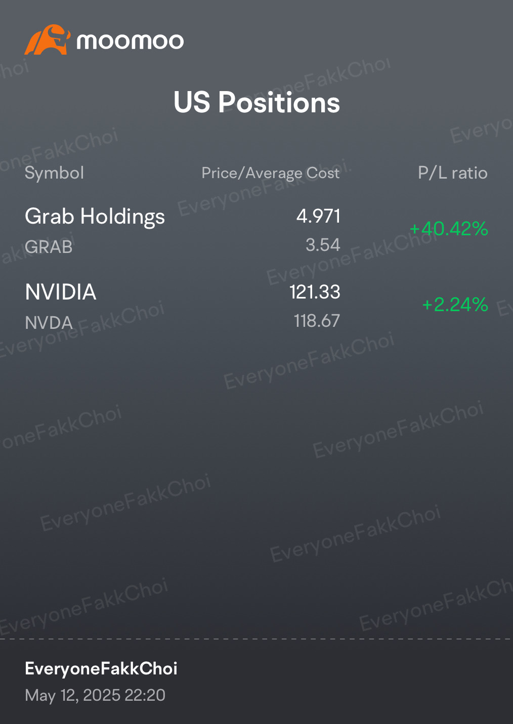Click the +2.24% P/L ratio
The image size is (513, 724).
455,305
